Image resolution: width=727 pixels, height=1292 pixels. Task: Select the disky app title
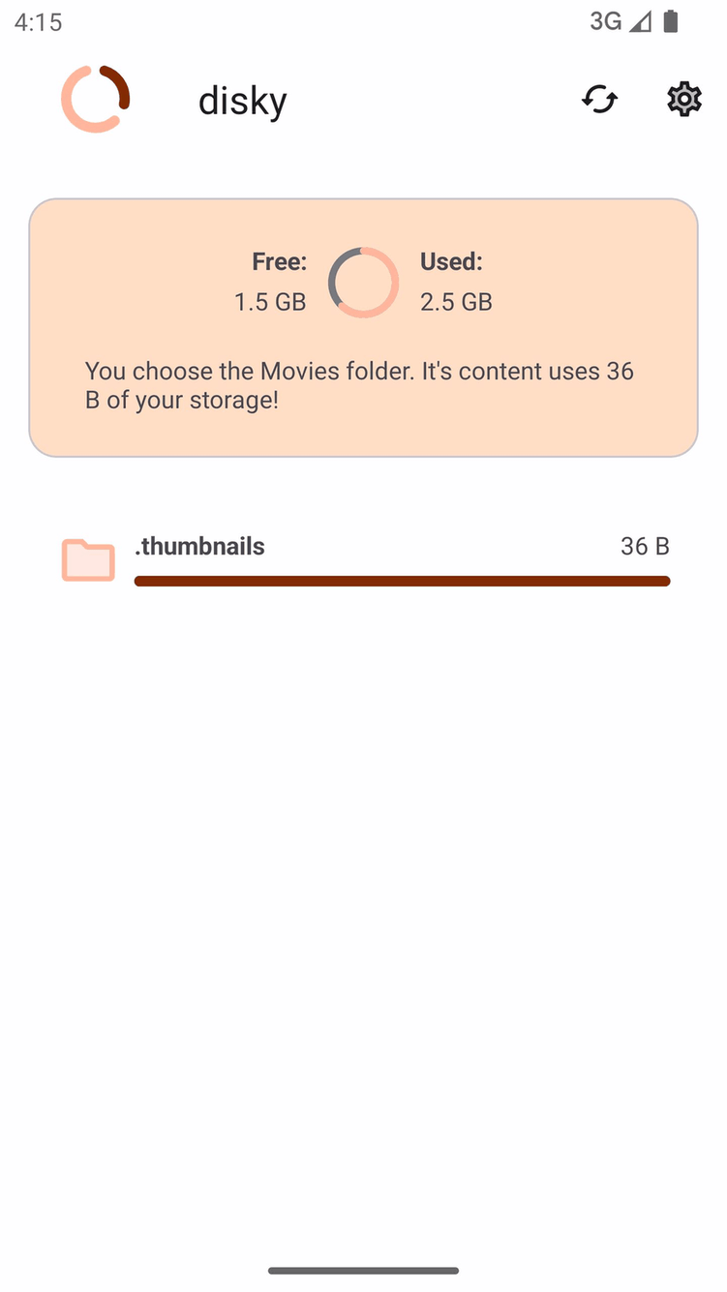tap(242, 101)
